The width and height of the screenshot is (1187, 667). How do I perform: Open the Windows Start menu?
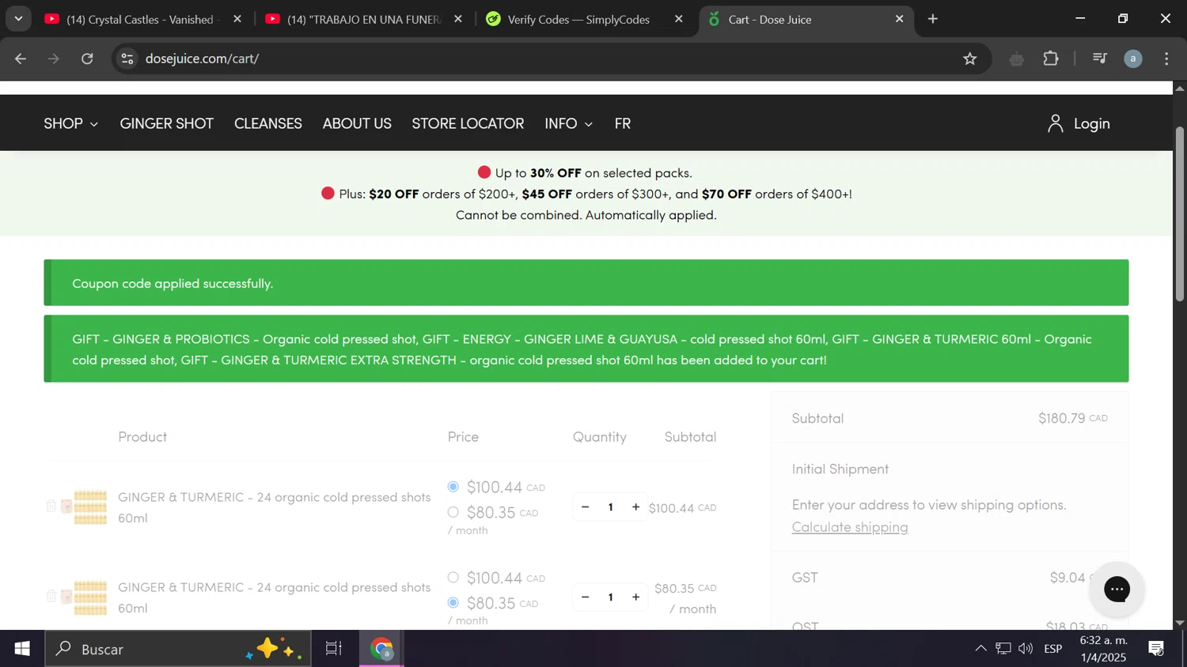tap(22, 649)
